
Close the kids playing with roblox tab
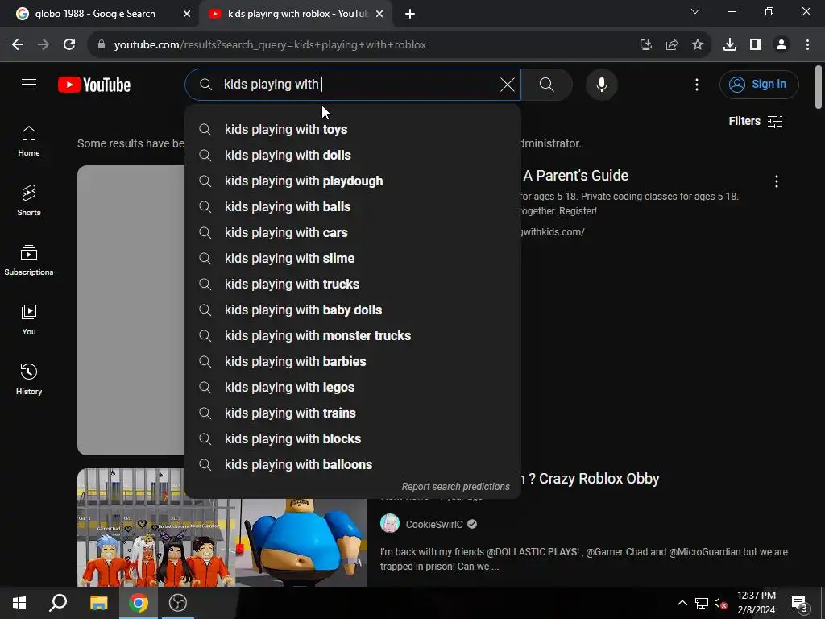379,15
